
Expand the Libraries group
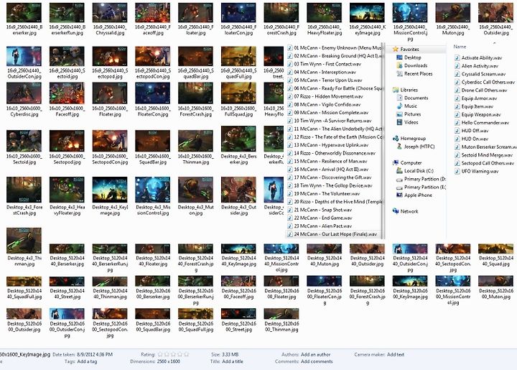pyautogui.click(x=405, y=90)
